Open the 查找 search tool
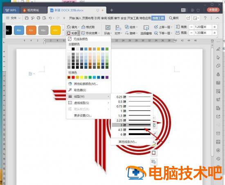Viewport: 225px width, 185px height. tap(174, 18)
